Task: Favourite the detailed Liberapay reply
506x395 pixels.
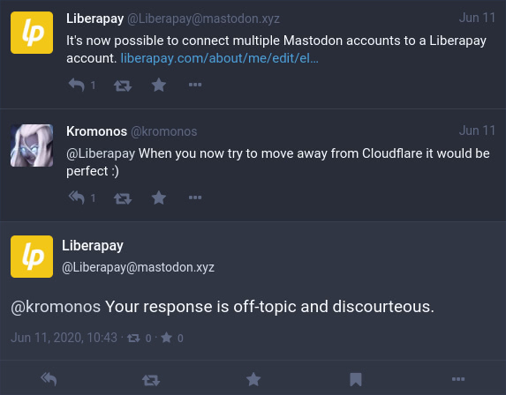Action: (x=253, y=379)
